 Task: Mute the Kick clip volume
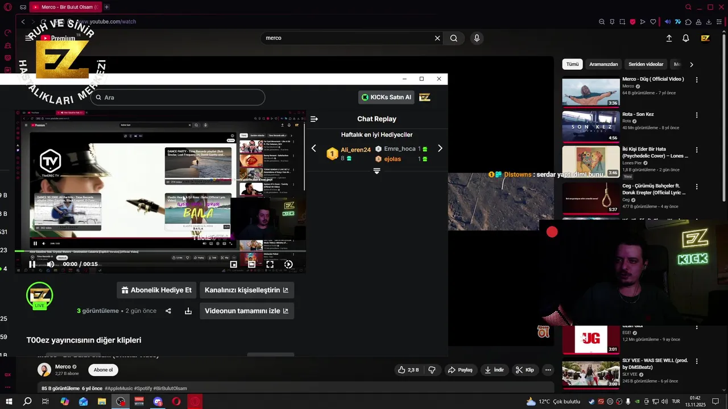tap(51, 264)
